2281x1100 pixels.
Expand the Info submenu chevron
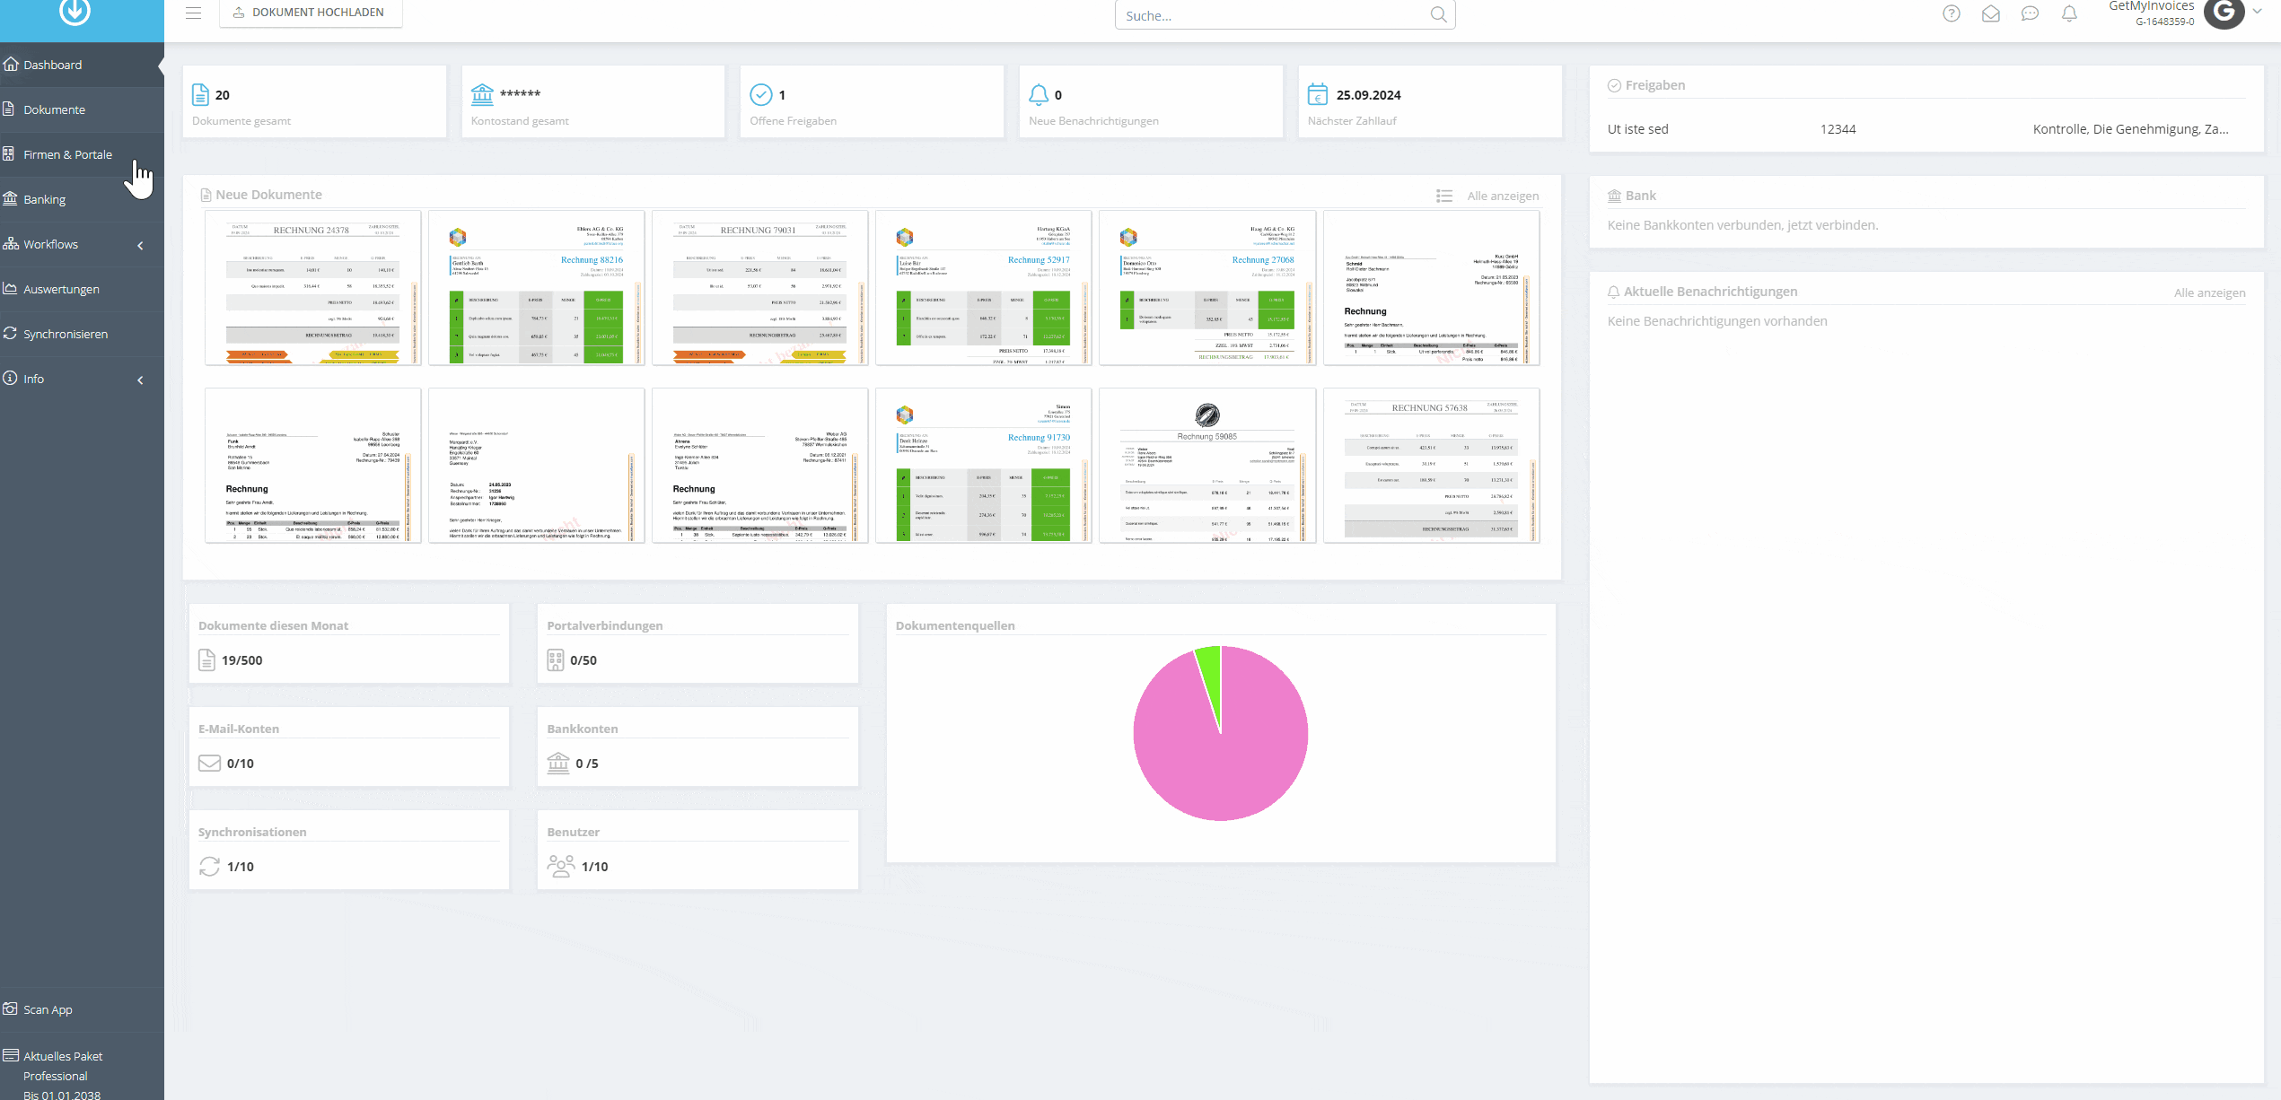click(140, 380)
